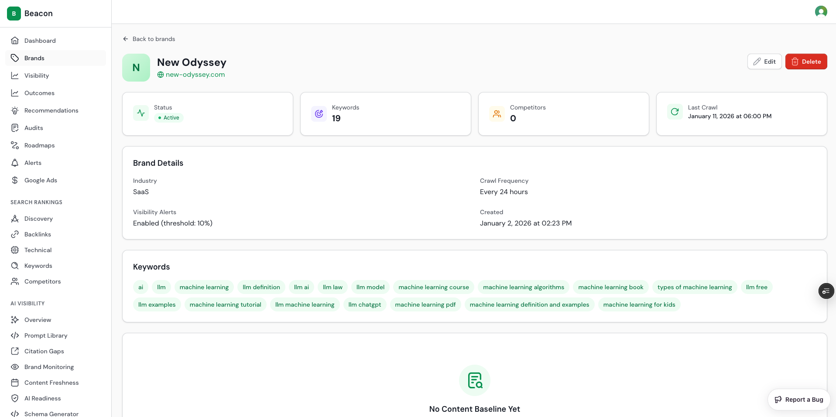Click the Audits document icon

pyautogui.click(x=15, y=128)
